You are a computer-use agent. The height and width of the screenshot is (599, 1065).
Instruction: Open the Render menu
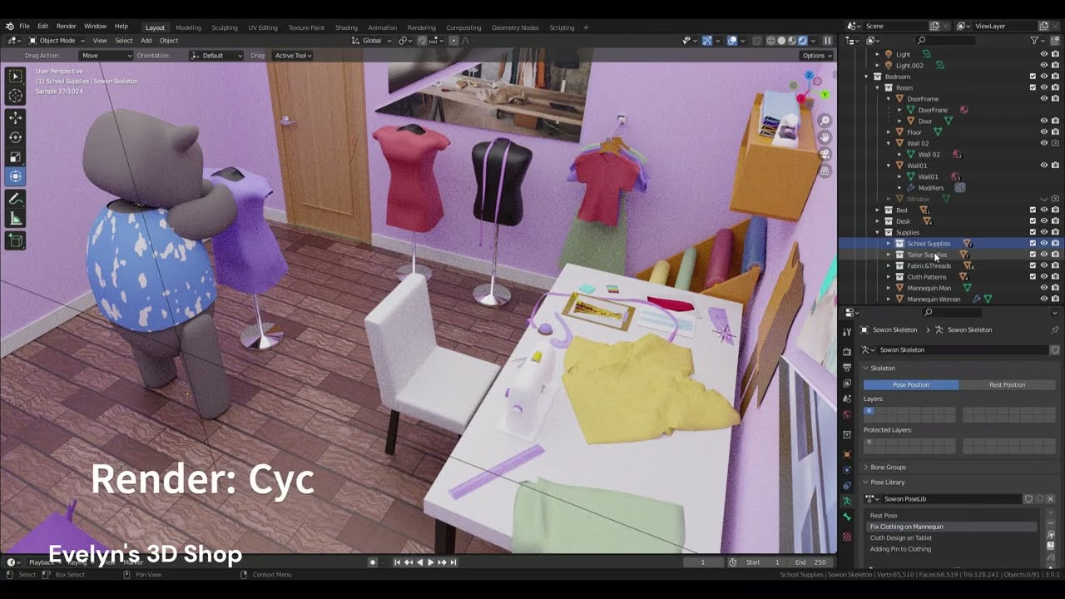pyautogui.click(x=66, y=27)
